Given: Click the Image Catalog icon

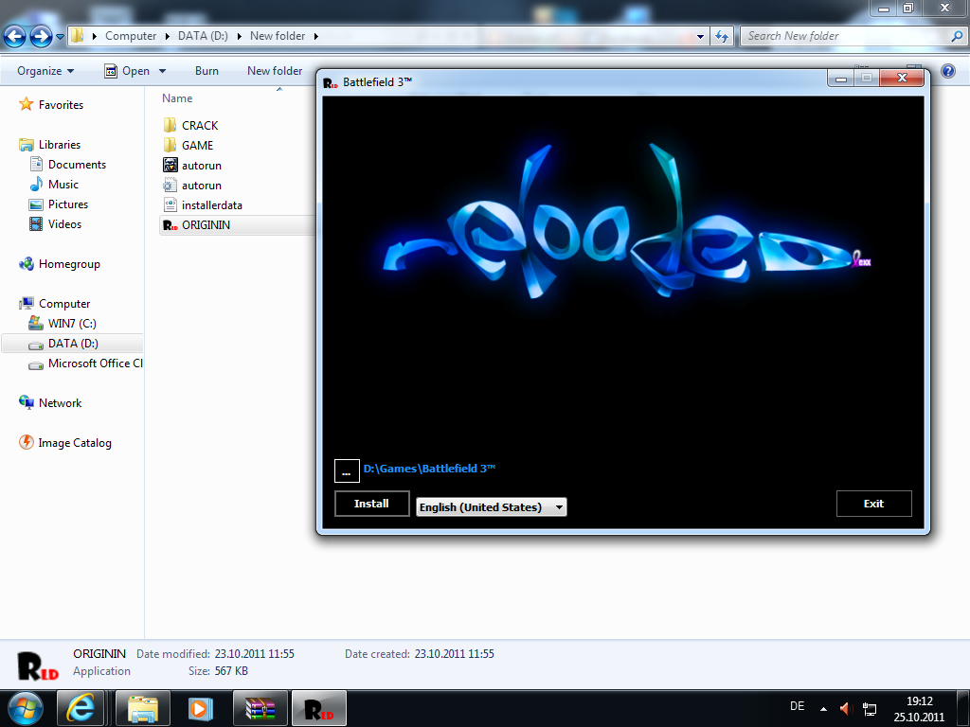Looking at the screenshot, I should point(26,443).
